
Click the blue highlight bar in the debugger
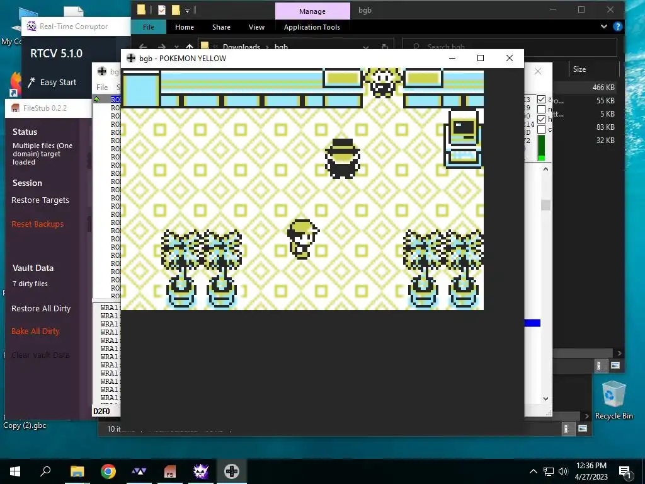532,323
